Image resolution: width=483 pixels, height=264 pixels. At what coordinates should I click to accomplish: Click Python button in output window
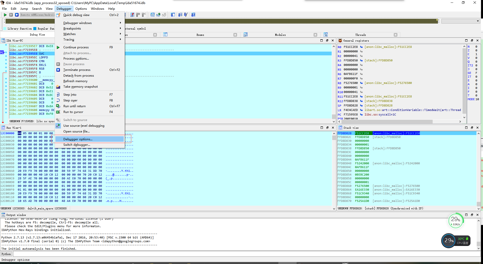pyautogui.click(x=6, y=254)
